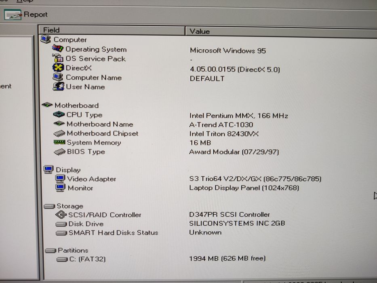
Task: Click the Storage section drive icon
Action: (50, 206)
